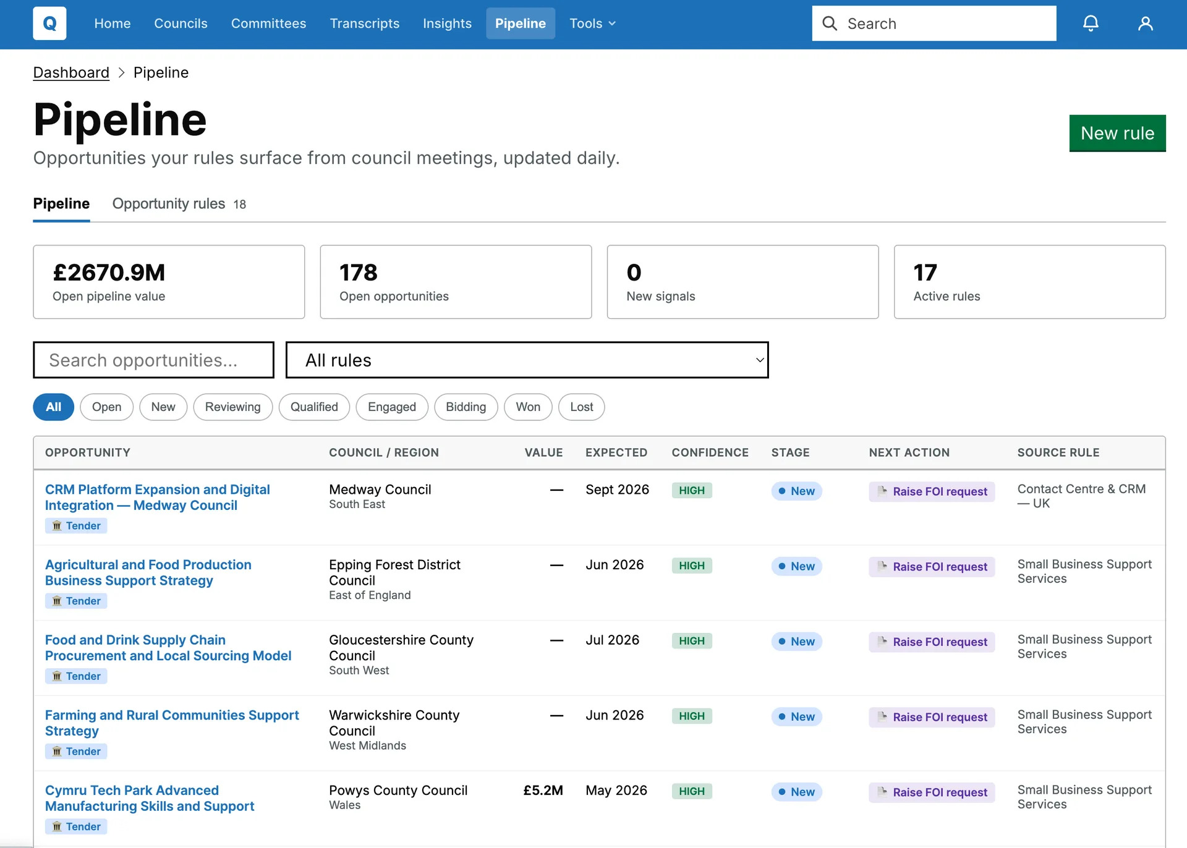Click the breadcrumb chevron after Dashboard
The image size is (1187, 848).
tap(121, 73)
